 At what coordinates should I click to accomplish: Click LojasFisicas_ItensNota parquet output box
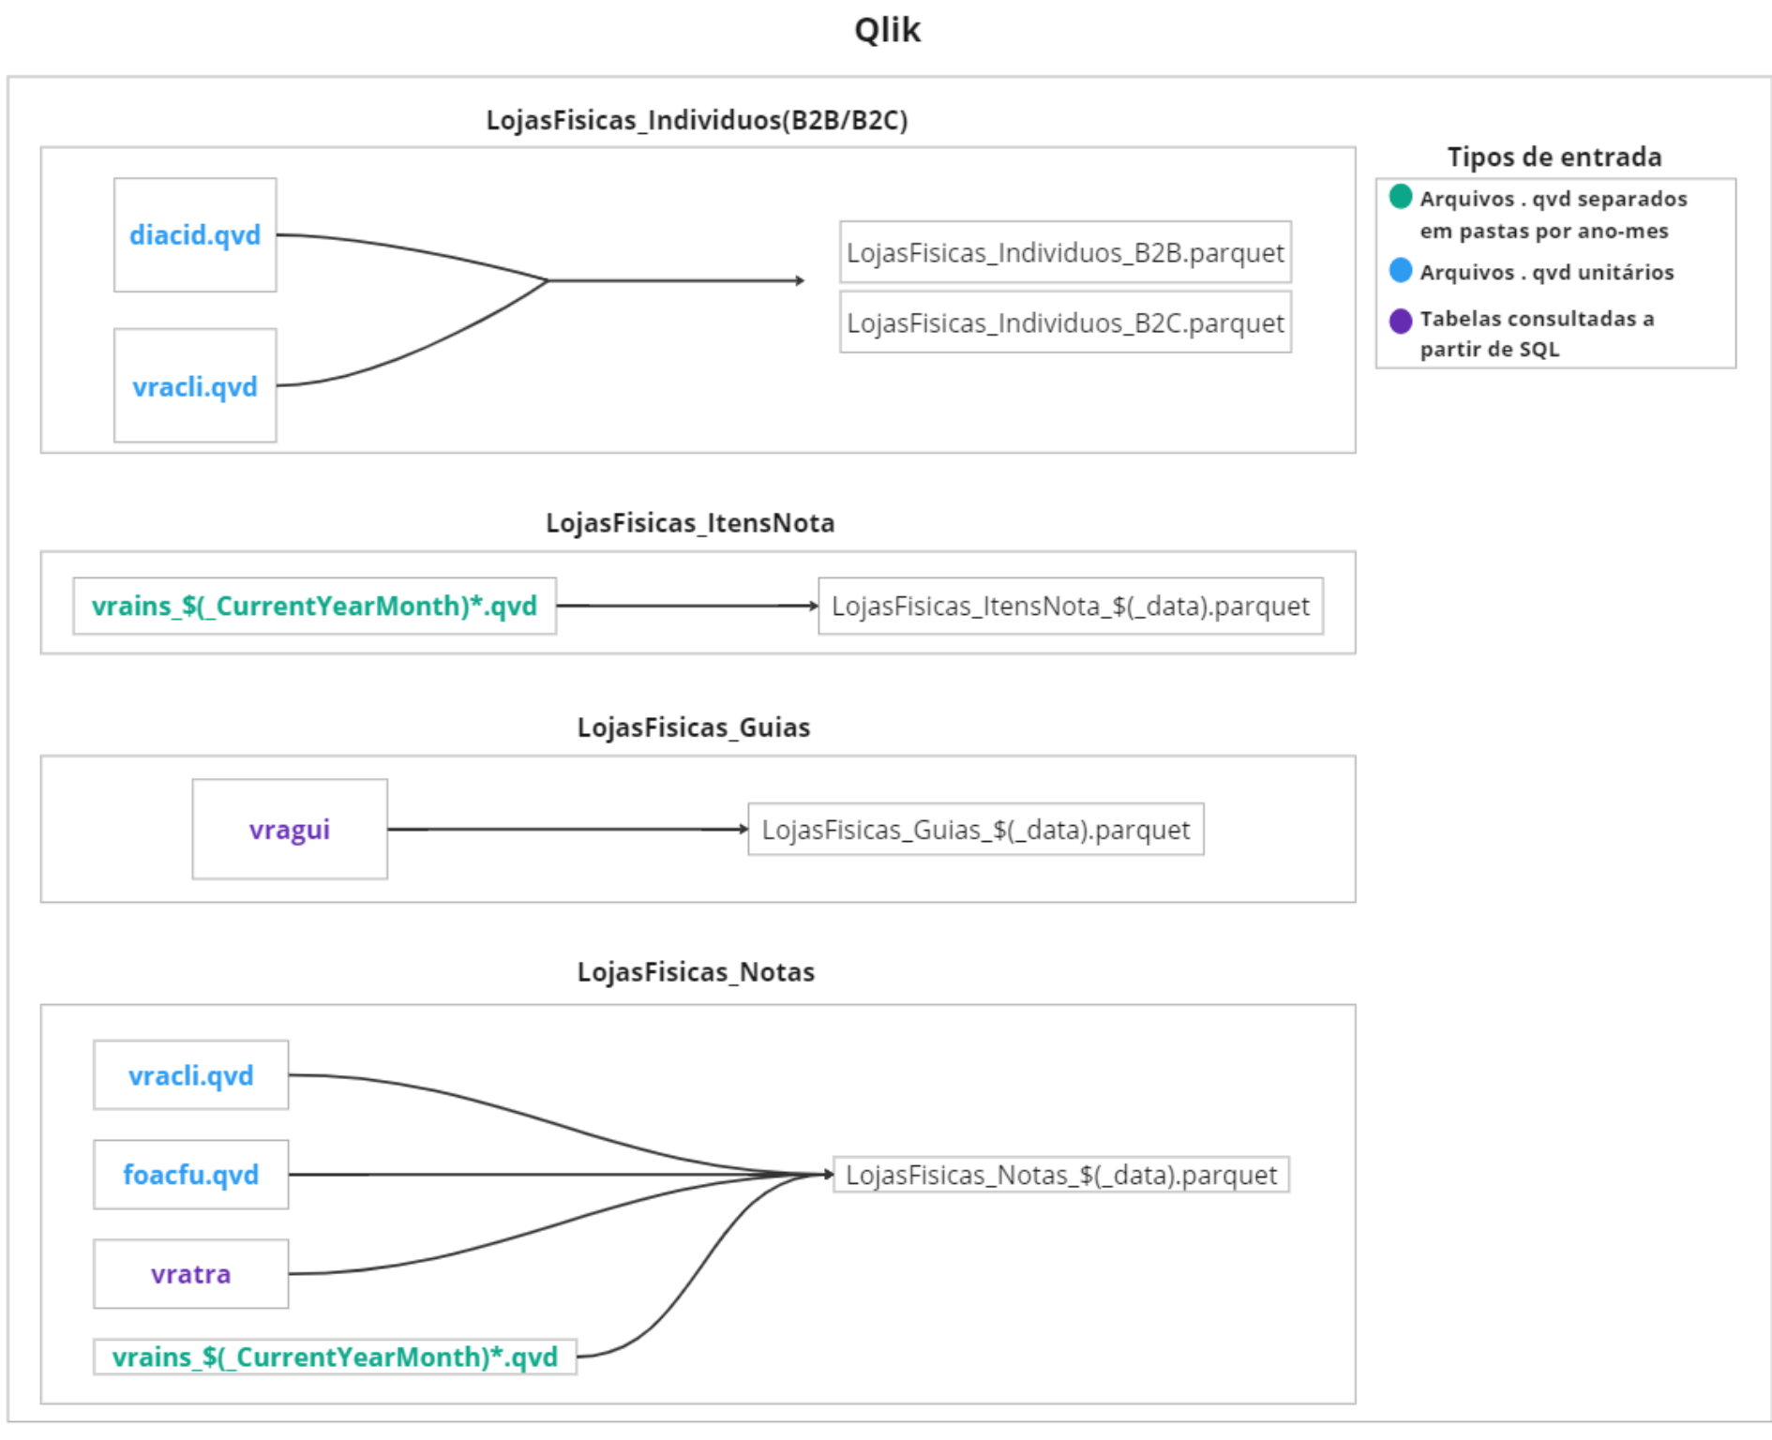[1070, 607]
